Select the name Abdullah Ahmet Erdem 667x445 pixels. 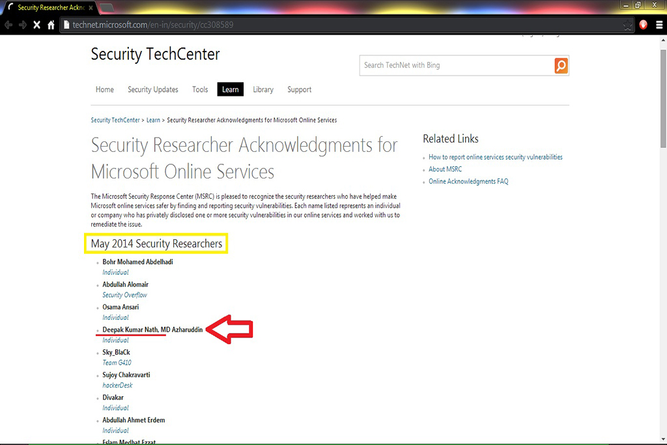[134, 420]
